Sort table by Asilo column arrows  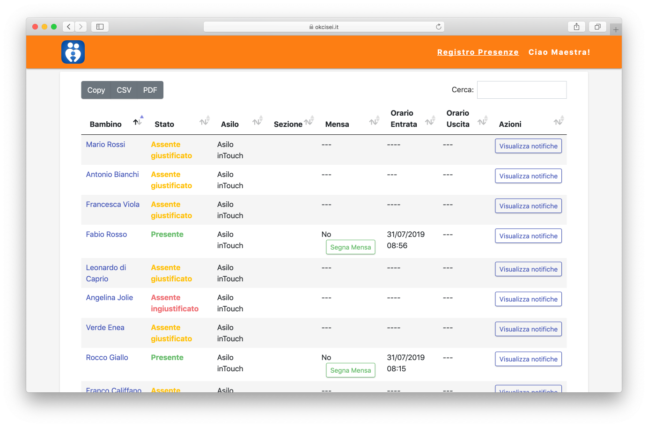point(258,121)
